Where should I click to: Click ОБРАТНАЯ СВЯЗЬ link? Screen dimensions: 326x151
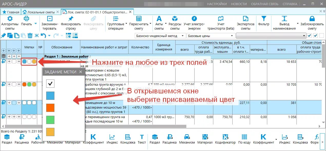click(x=264, y=4)
